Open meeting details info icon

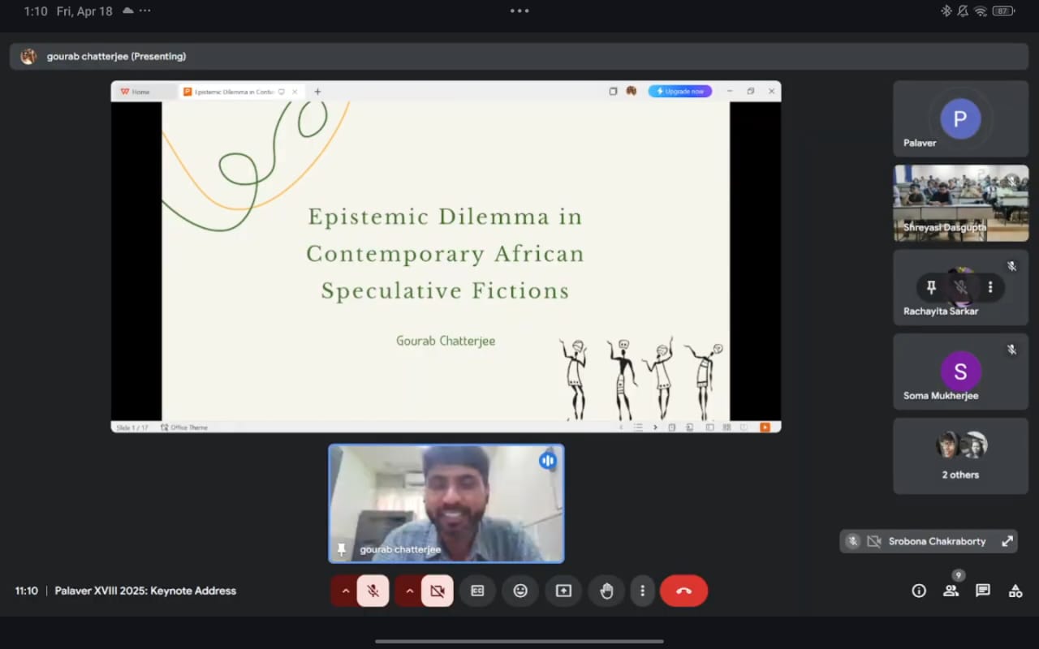point(919,591)
